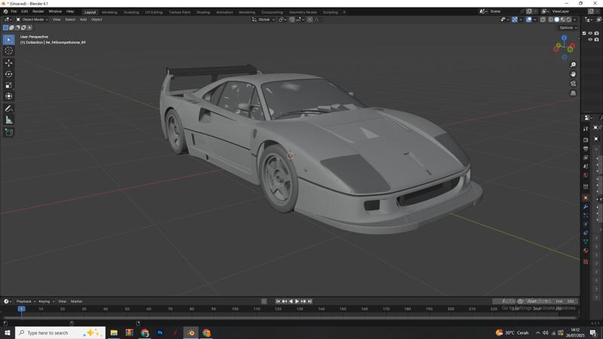Viewport: 603px width, 339px height.
Task: Open the Texture properties tab
Action: click(x=586, y=261)
